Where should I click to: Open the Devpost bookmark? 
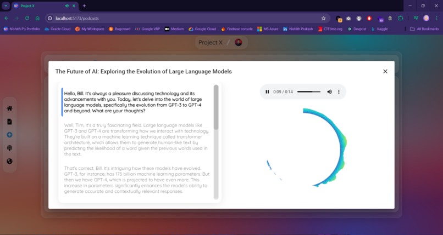pos(357,29)
